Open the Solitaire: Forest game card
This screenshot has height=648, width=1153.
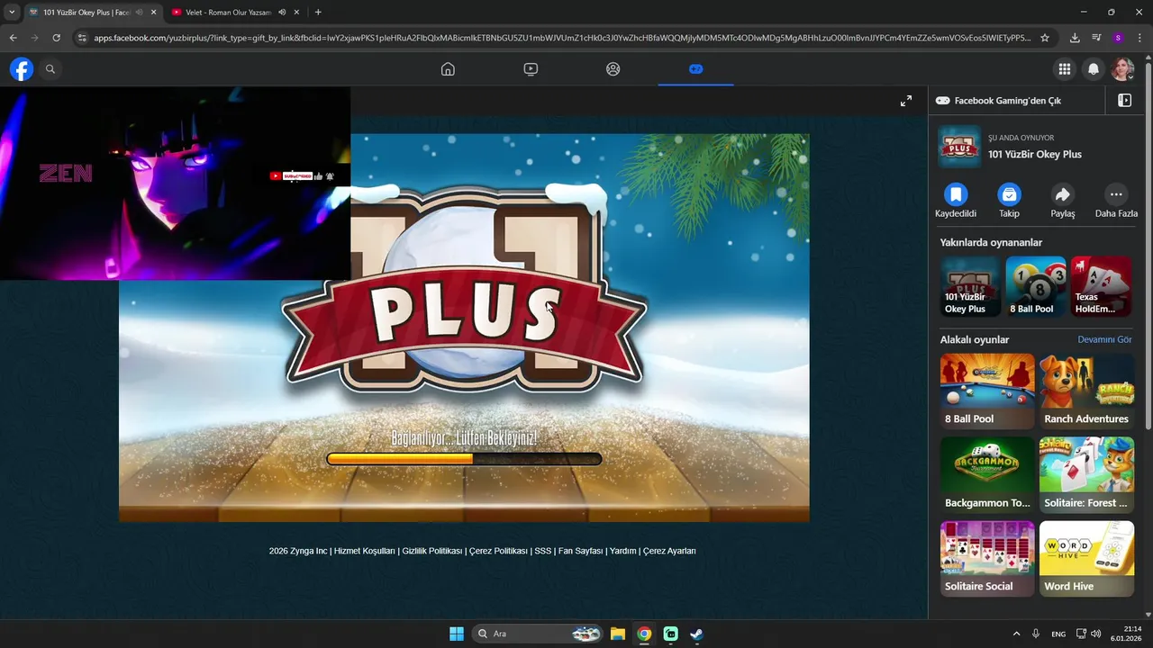(1086, 475)
